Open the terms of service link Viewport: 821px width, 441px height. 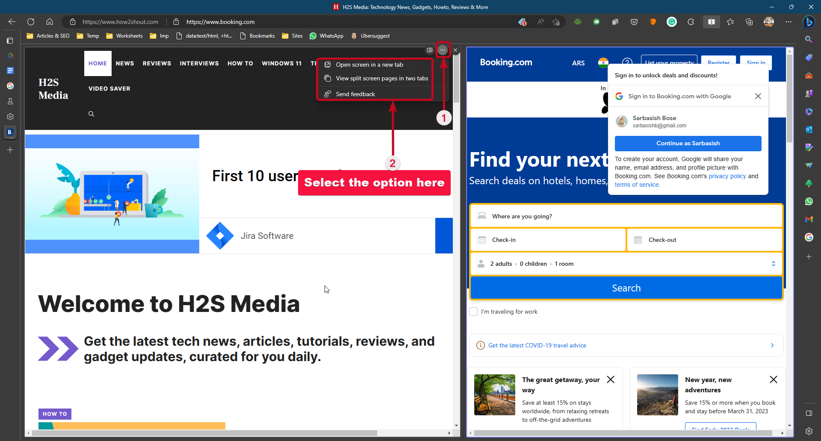tap(637, 185)
